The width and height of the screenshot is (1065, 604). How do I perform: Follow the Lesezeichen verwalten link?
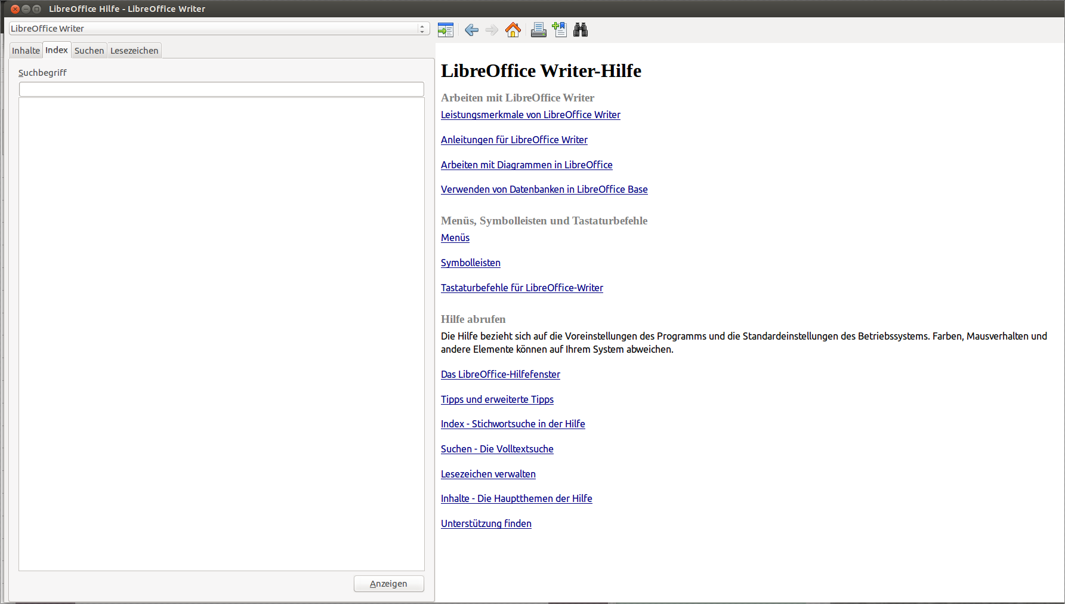(x=488, y=474)
